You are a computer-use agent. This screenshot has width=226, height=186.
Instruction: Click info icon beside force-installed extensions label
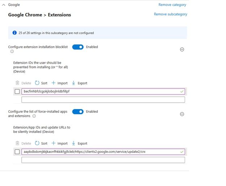tap(34, 116)
